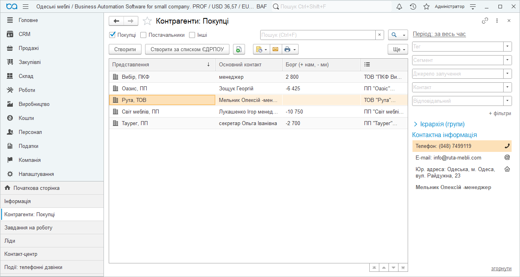The image size is (520, 277).
Task: Switch to the Контакт-центр tab
Action: click(21, 254)
